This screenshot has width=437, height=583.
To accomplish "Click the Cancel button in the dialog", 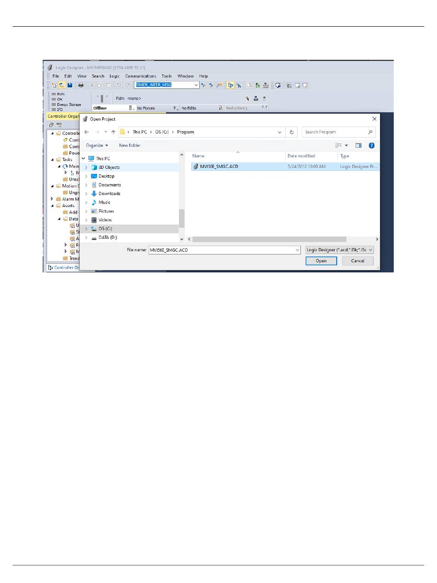I will click(x=358, y=261).
